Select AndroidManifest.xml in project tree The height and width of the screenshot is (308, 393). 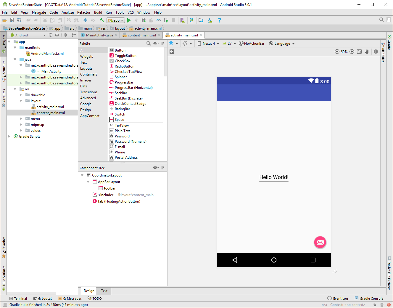(44, 54)
